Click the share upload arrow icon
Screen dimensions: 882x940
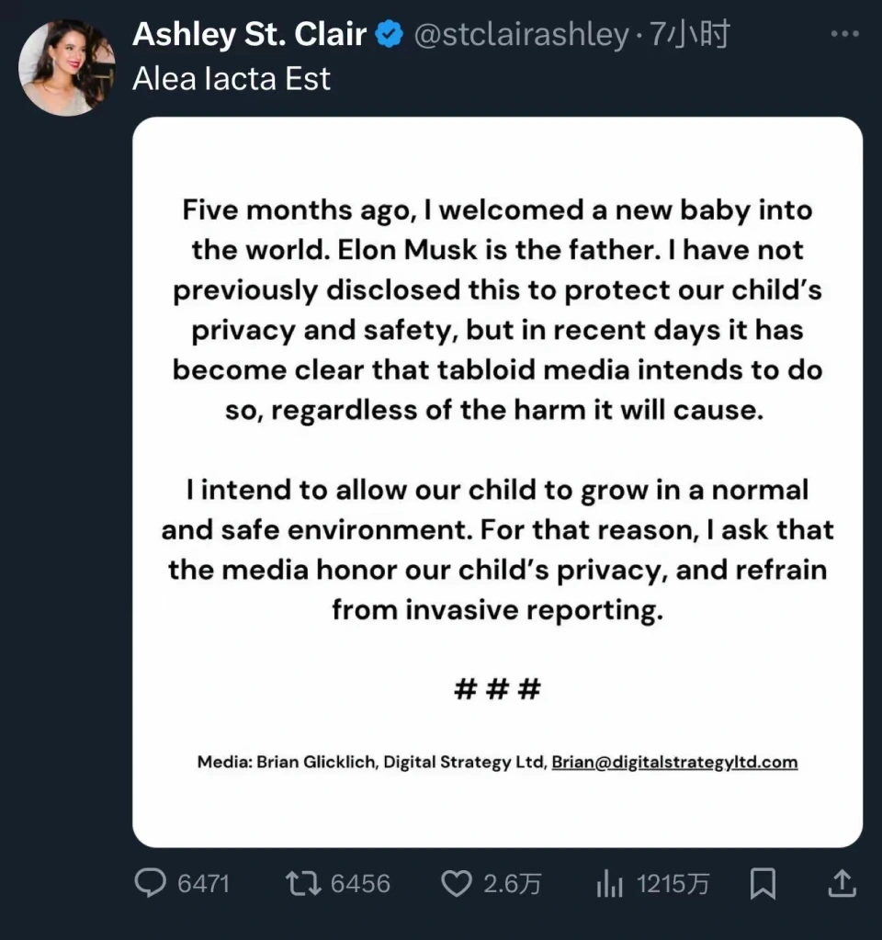[x=842, y=883]
